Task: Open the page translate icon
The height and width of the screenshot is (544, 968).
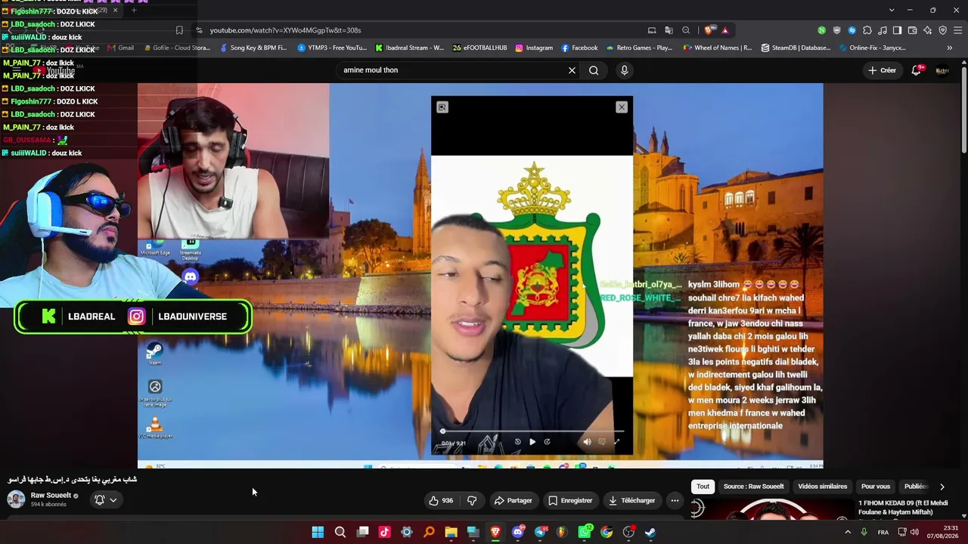Action: (669, 30)
